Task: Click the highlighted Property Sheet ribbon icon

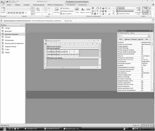Action: click(x=145, y=11)
